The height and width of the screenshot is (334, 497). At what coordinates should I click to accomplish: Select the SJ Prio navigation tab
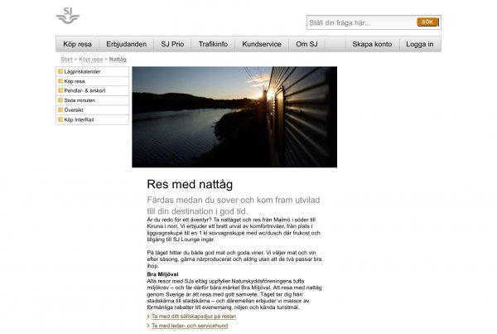click(x=171, y=44)
